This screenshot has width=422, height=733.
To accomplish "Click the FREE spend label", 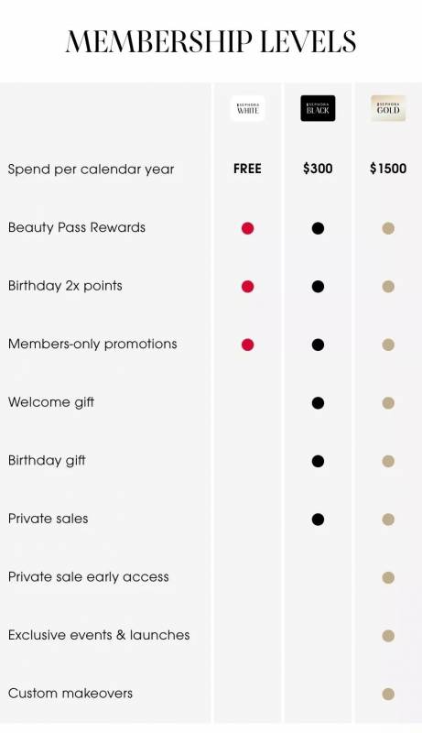I will click(247, 169).
